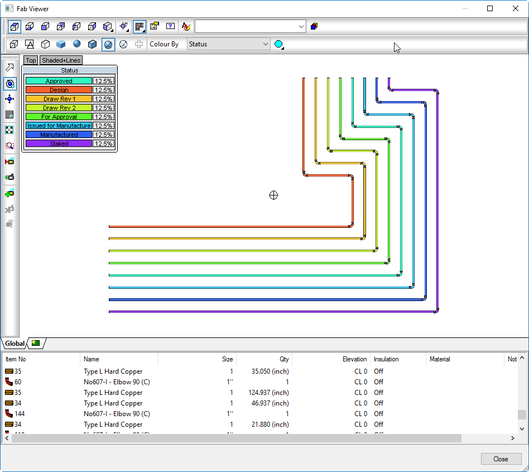Select the solid shaded sphere display mode
Screen dimensions: 529x472
77,44
